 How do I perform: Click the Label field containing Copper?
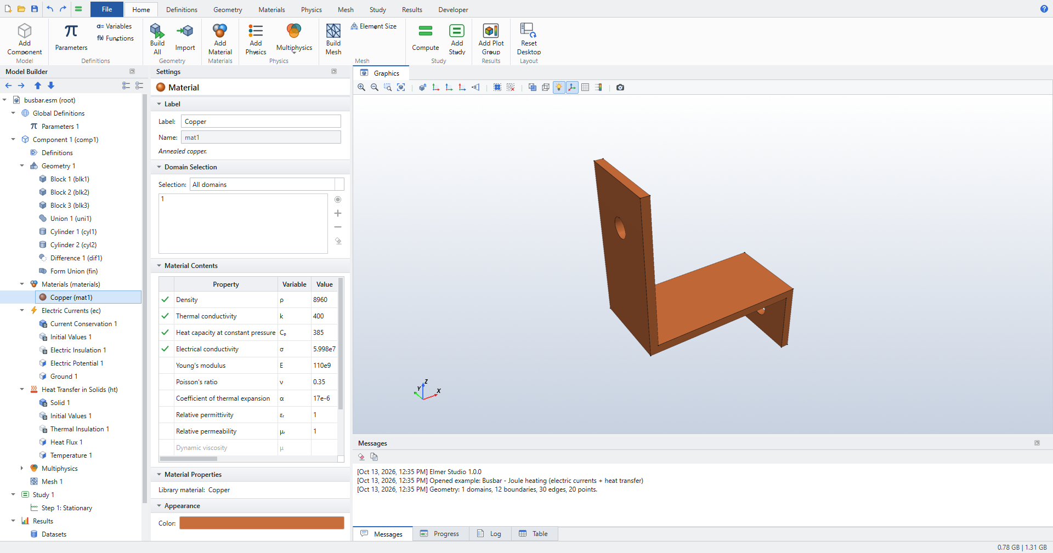pos(261,122)
